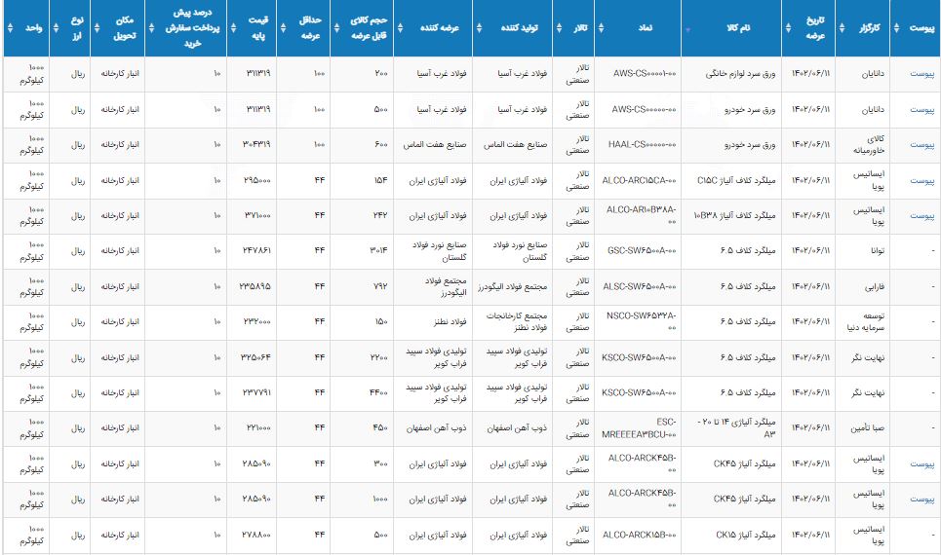Select symbol cell ALCO-ARC15CA-00
The width and height of the screenshot is (941, 555).
[x=639, y=180]
